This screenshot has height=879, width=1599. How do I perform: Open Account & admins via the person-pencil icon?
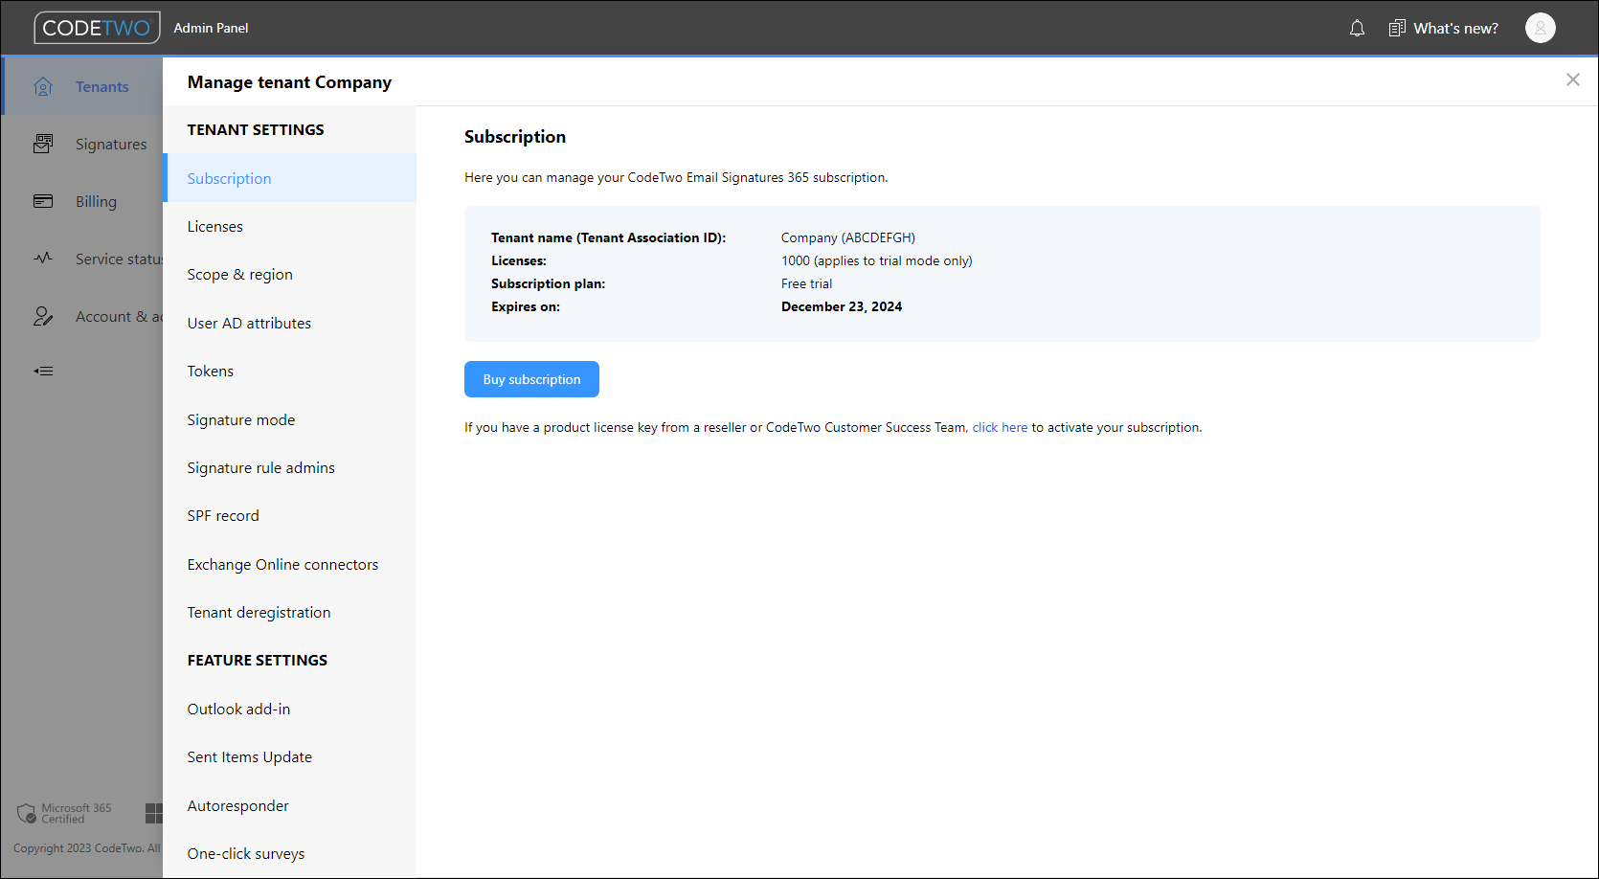click(43, 316)
